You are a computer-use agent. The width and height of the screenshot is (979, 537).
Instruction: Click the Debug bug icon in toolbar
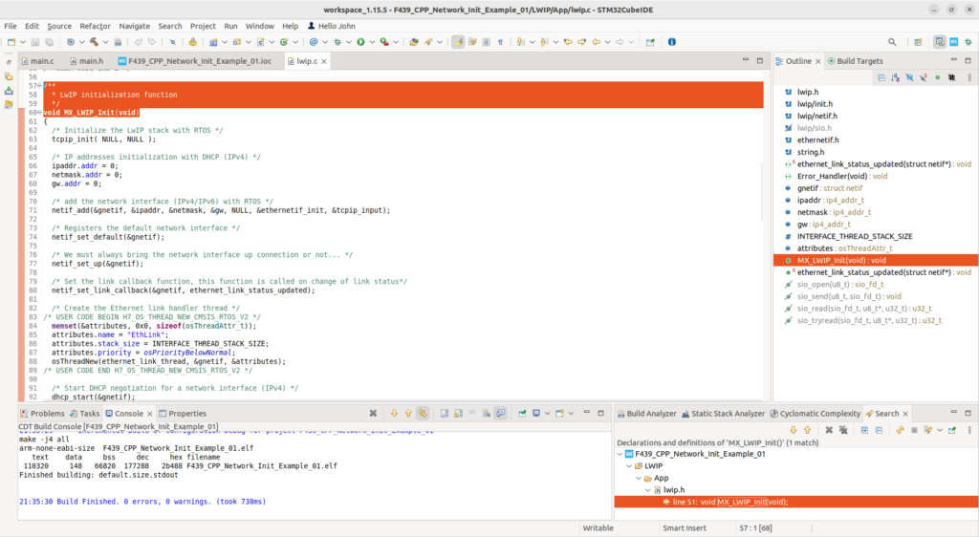pos(337,42)
